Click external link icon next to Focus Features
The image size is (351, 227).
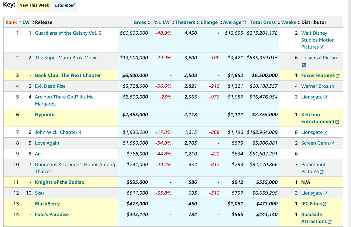338,76
